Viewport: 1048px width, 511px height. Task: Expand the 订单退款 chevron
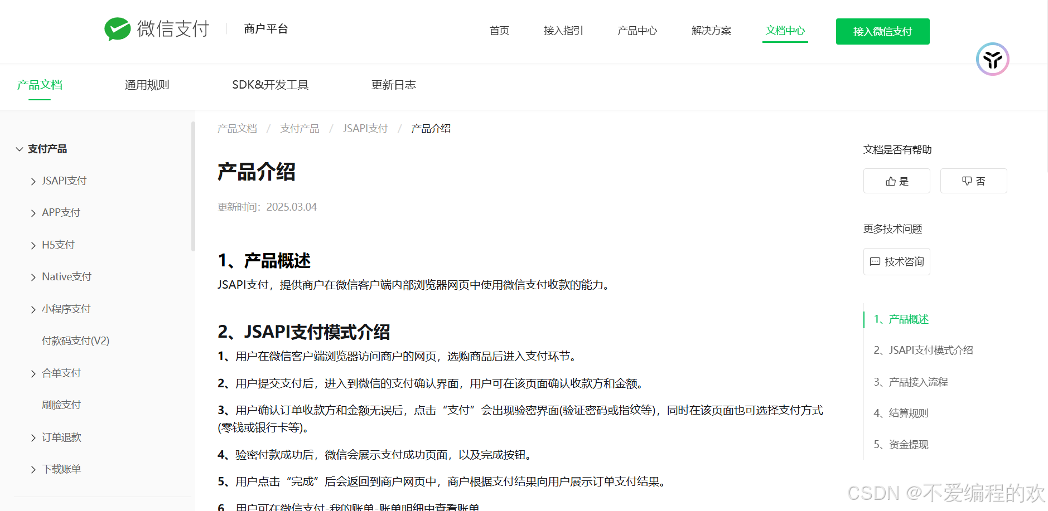[33, 438]
